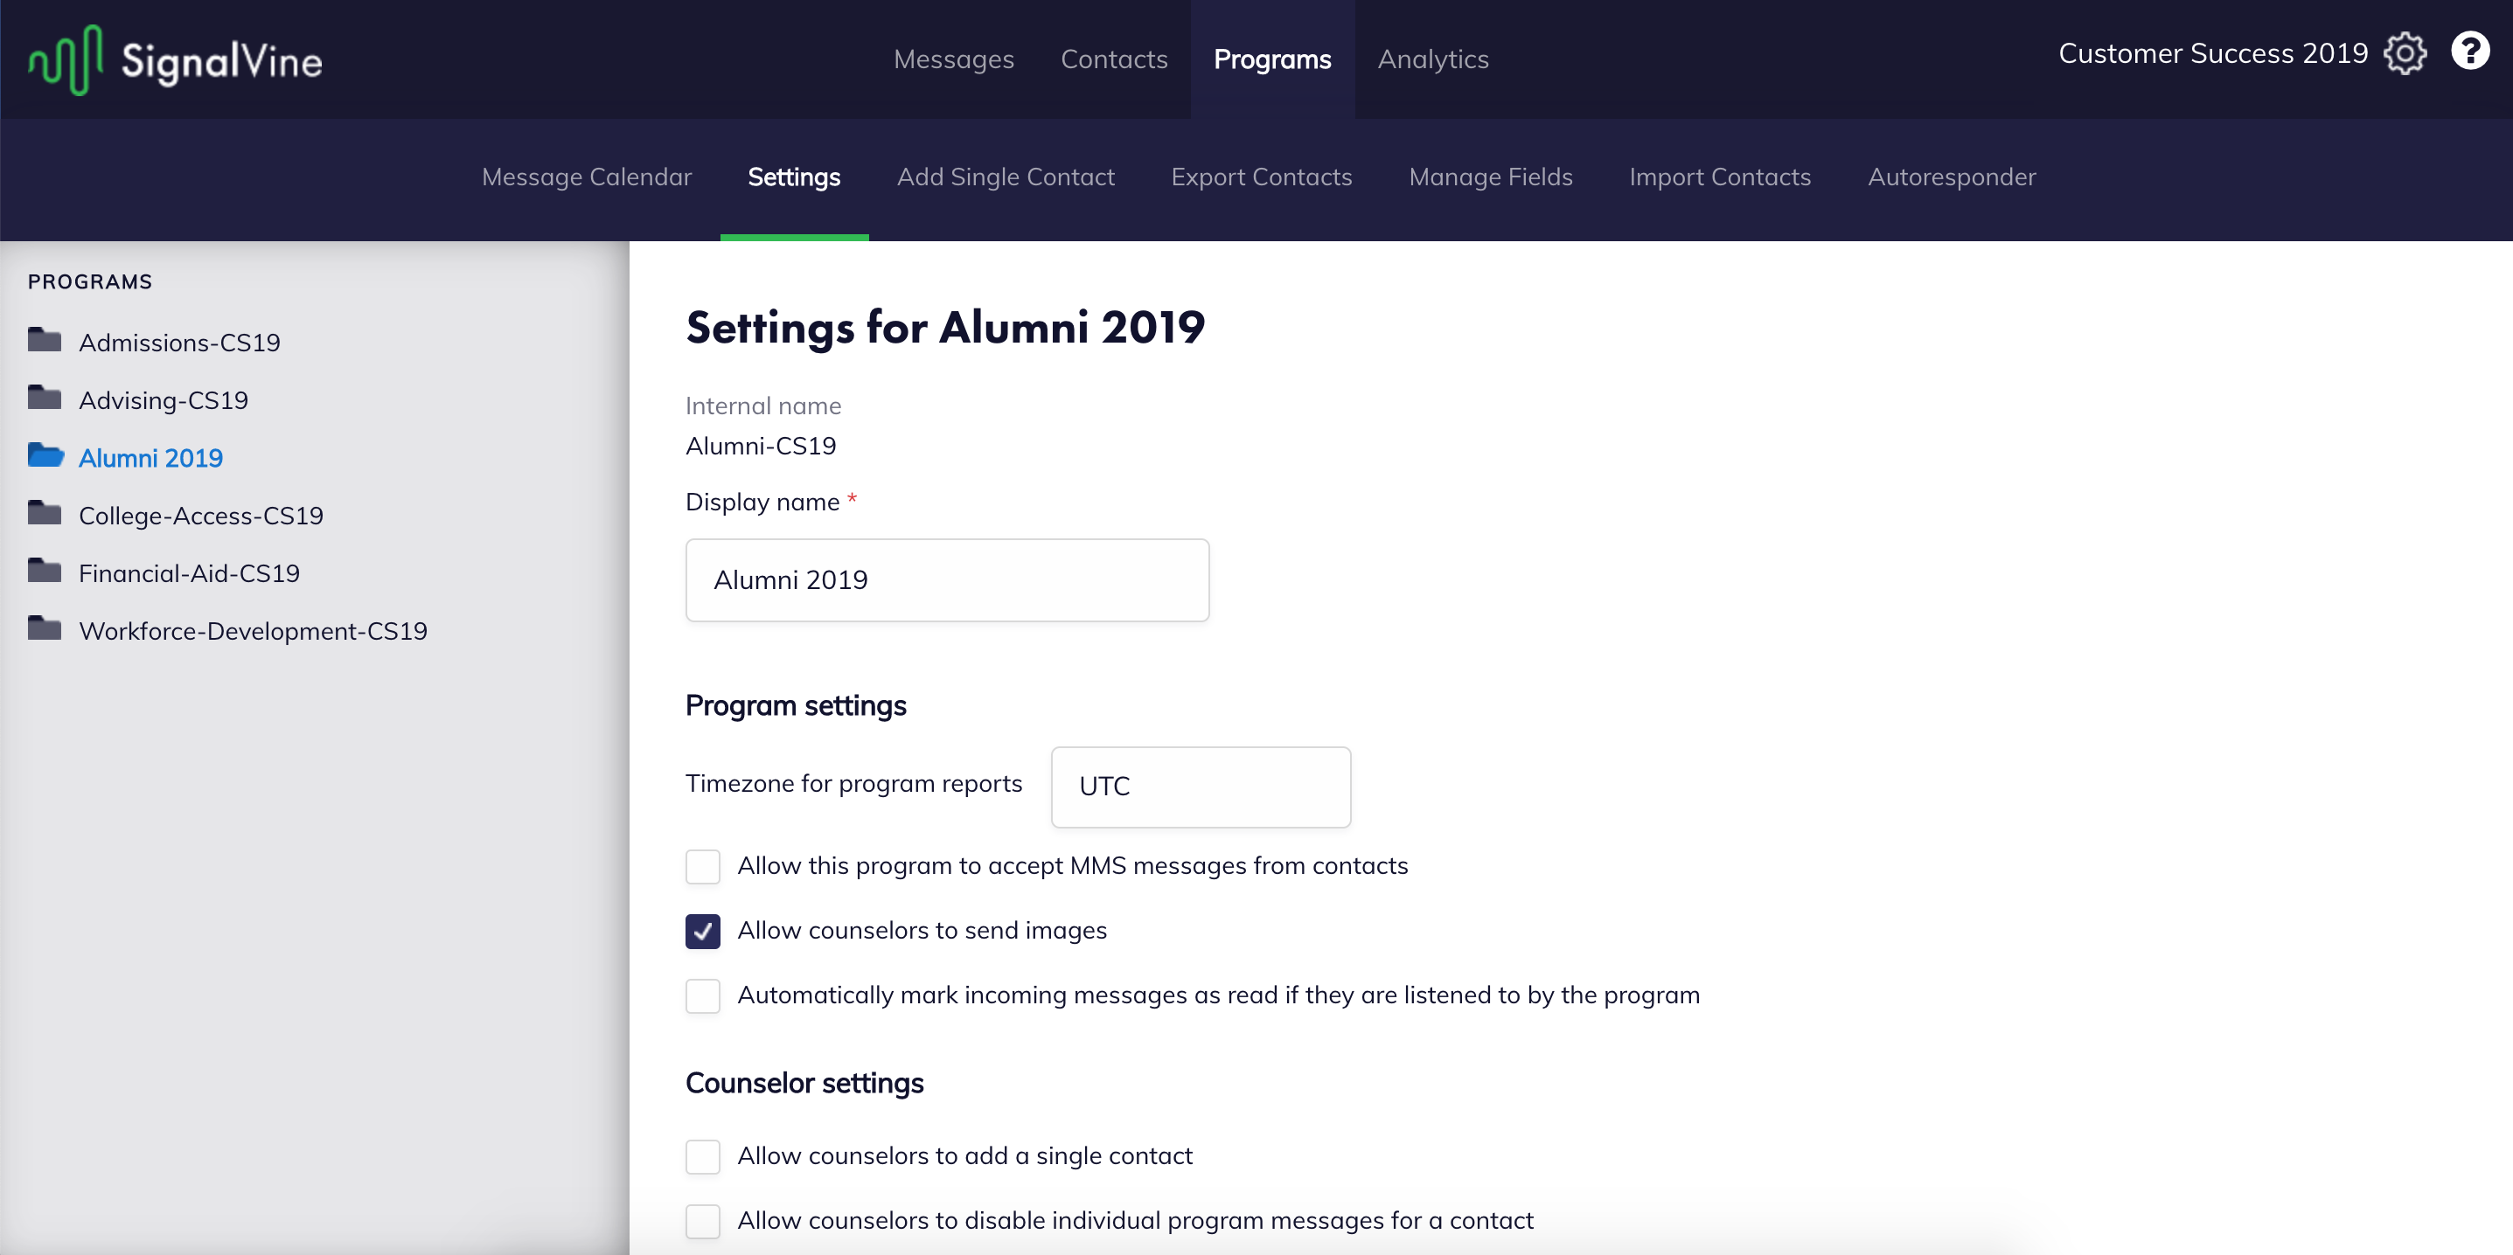Uncheck Allow counselors to send images
Viewport: 2513px width, 1255px height.
tap(702, 932)
